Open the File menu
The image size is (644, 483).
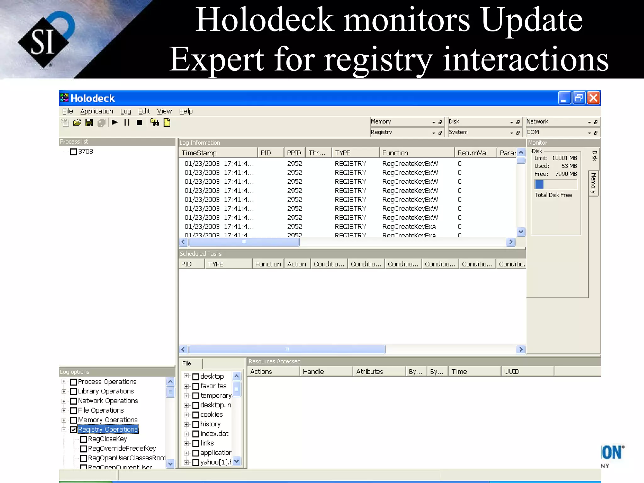click(67, 111)
